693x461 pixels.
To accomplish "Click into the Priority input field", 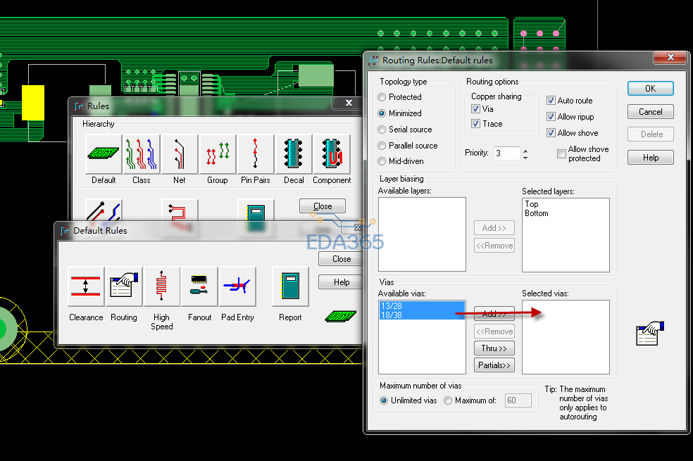I will 506,153.
